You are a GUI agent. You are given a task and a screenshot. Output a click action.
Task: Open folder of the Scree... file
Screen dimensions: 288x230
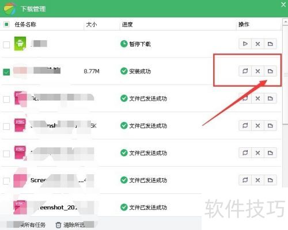pos(270,180)
